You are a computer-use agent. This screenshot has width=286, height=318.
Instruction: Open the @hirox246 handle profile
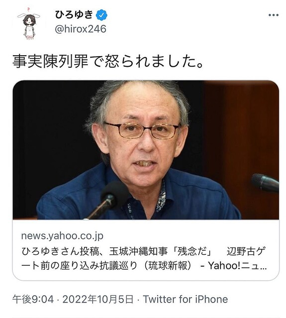(81, 29)
